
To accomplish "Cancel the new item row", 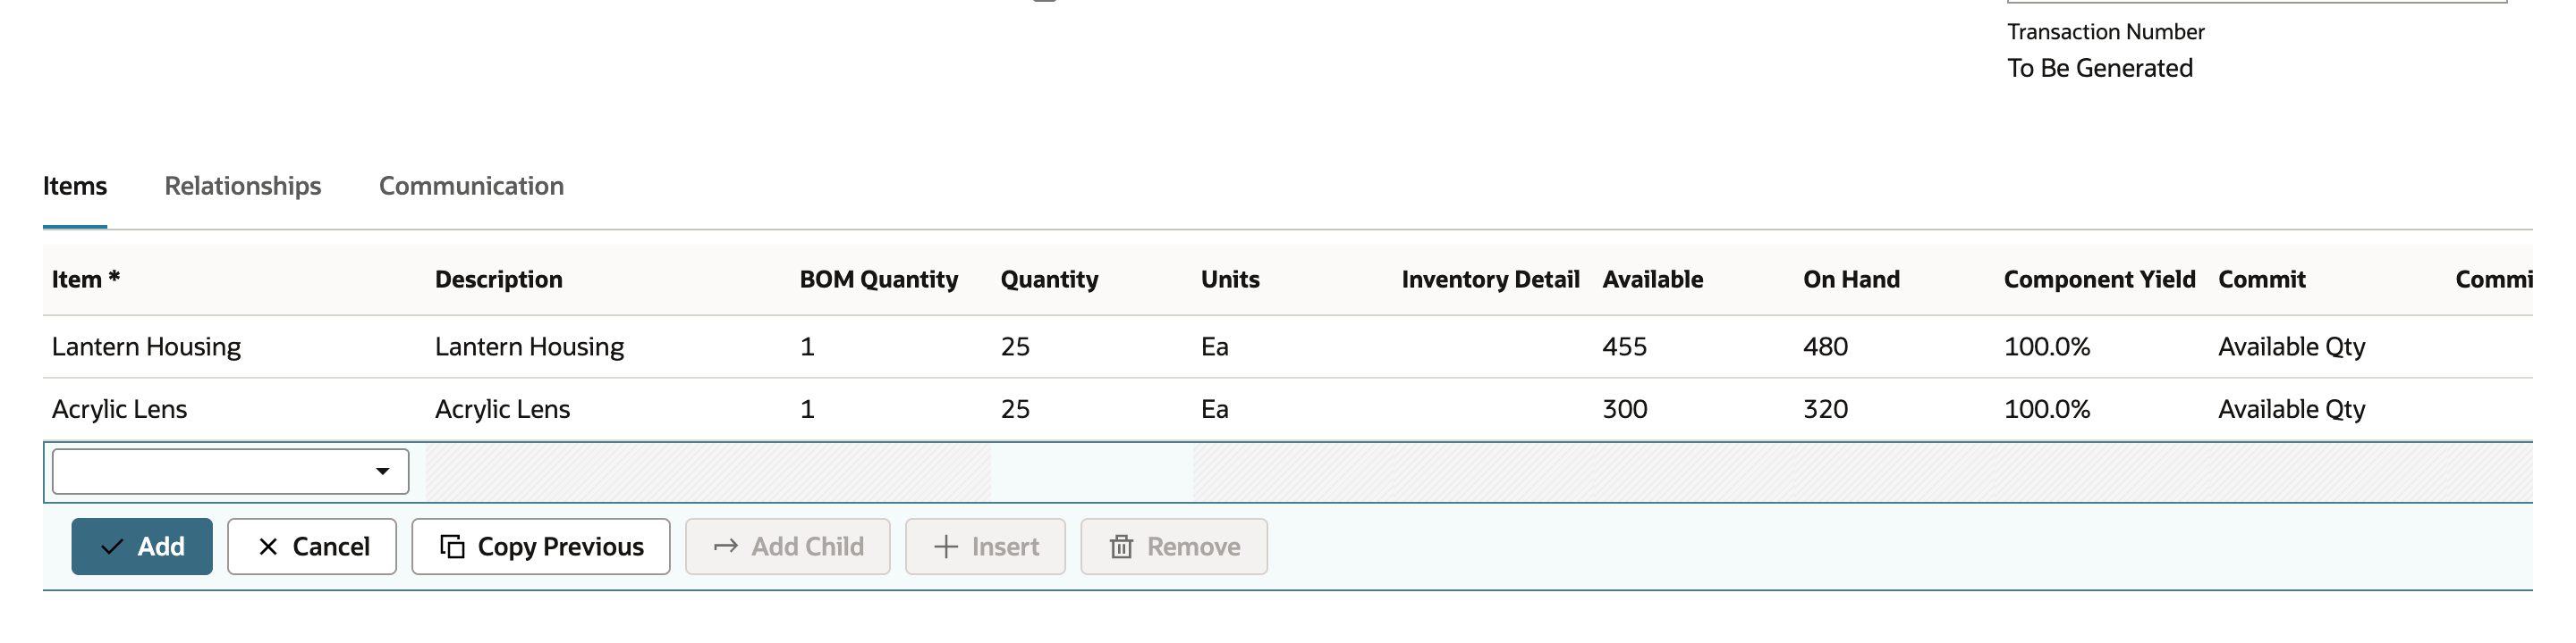I will (x=312, y=547).
